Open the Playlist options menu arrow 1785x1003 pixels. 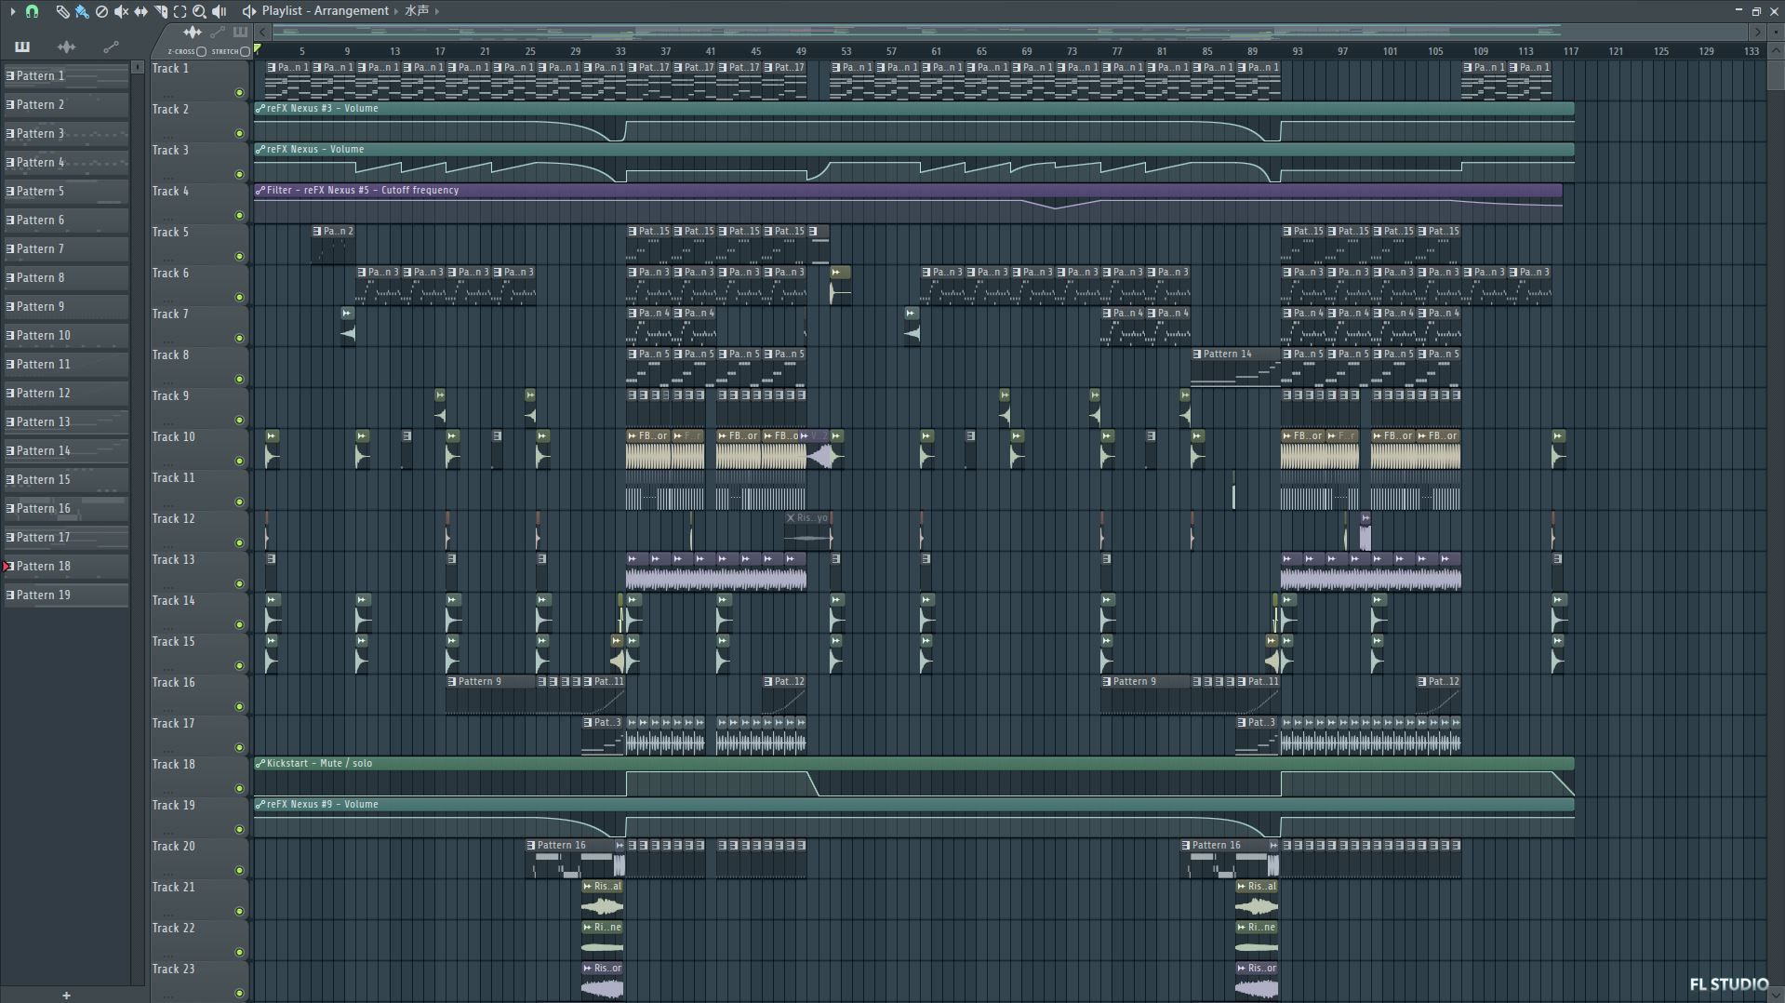pyautogui.click(x=12, y=11)
